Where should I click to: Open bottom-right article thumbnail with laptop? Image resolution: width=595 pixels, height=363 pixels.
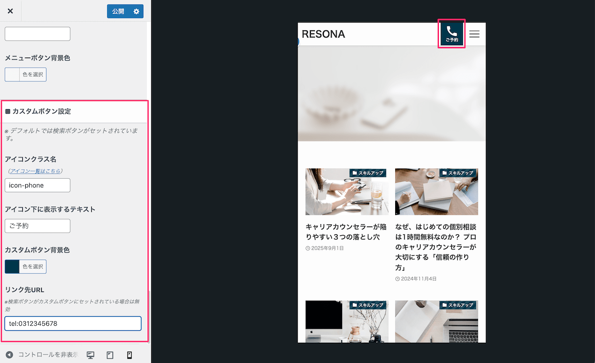[x=436, y=321]
